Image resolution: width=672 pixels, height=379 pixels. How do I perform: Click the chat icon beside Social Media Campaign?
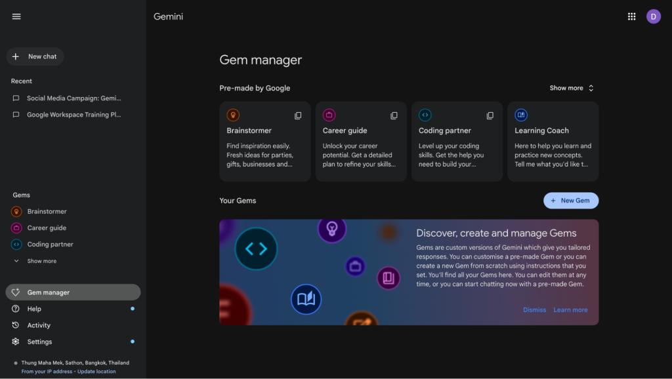tap(16, 98)
